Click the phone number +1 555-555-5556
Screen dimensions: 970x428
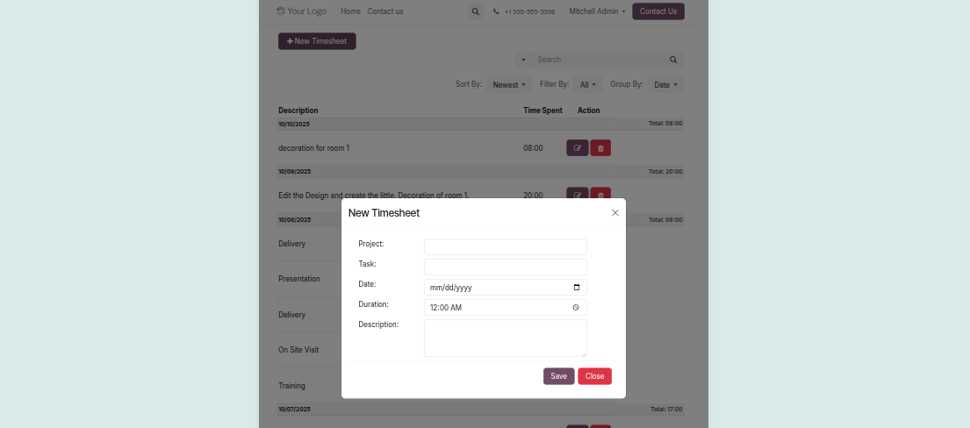[529, 11]
